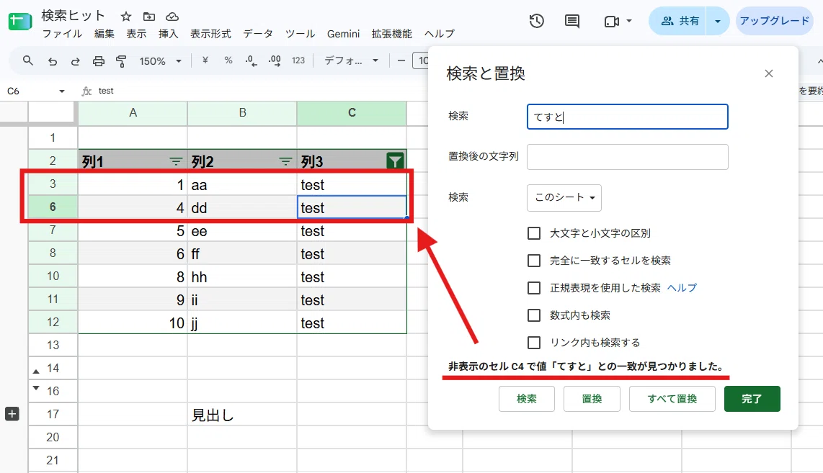
Task: Click the すべて置換 button
Action: pos(672,399)
